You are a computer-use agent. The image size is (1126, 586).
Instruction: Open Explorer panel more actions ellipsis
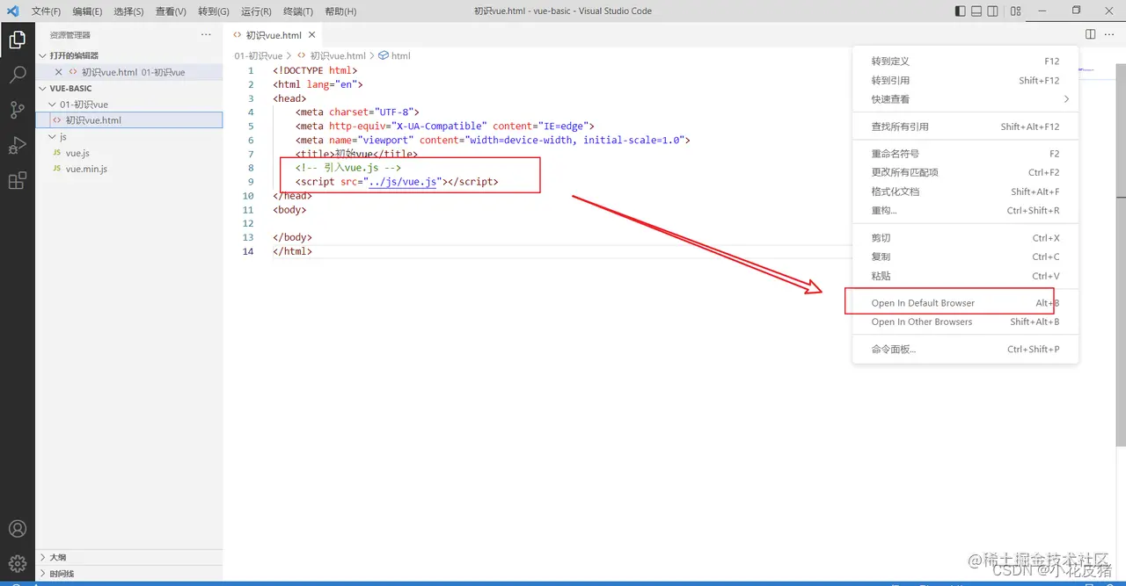coord(206,34)
